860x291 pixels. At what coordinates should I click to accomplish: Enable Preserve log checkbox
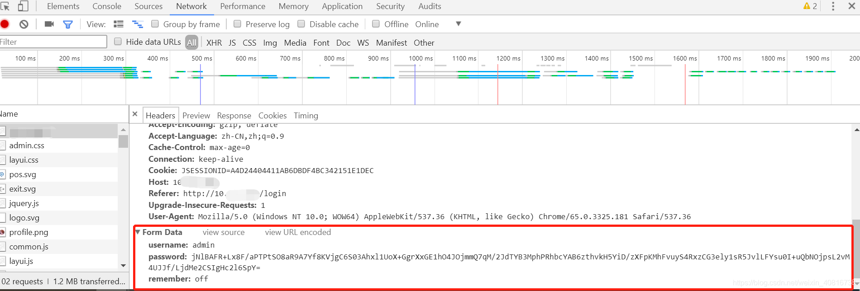[x=237, y=23]
